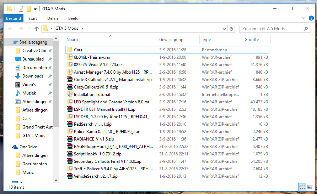Select PedSearch v1.1.1.zip icon
The height and width of the screenshot is (194, 317).
(x=70, y=124)
